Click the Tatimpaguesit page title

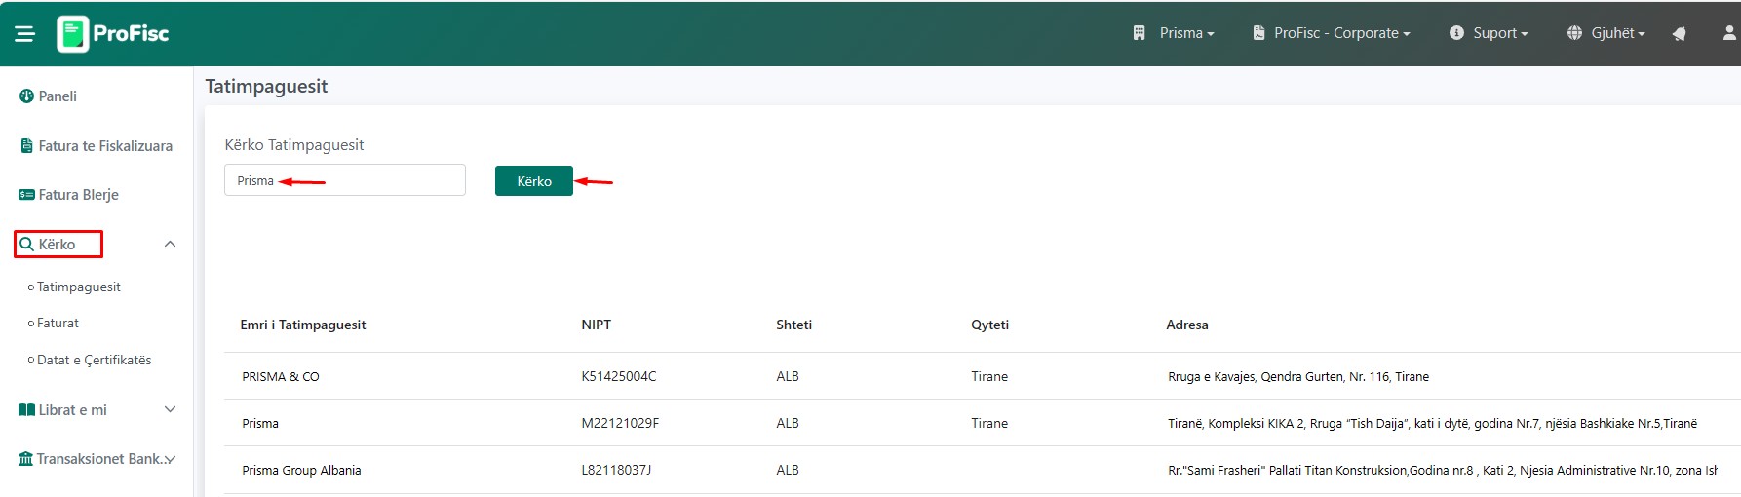[266, 87]
